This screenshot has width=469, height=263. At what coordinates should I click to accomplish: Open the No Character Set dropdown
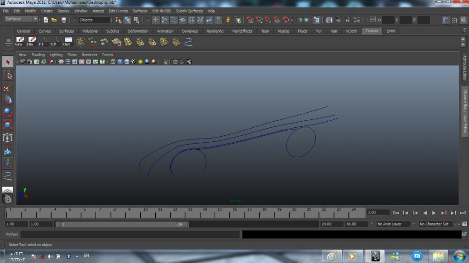[436, 224]
